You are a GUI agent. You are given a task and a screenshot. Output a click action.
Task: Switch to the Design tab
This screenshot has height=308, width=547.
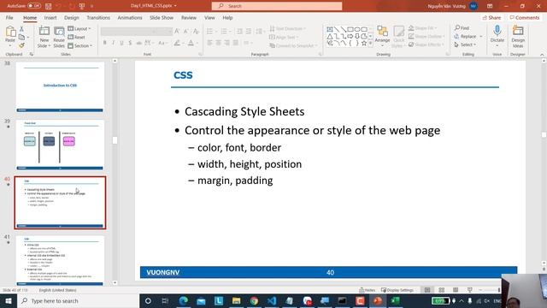(x=72, y=17)
